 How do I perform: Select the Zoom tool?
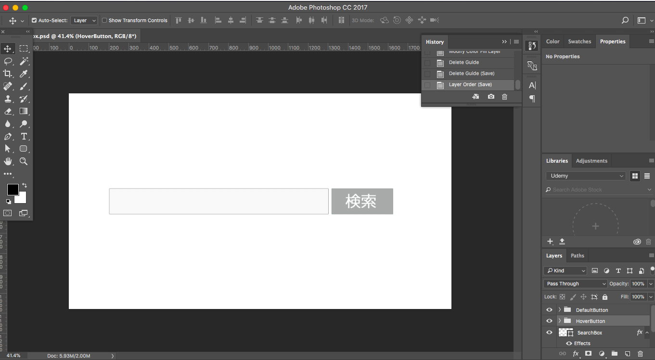[x=24, y=161]
